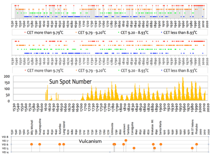The height and width of the screenshot is (158, 211).
Task: Click the 'Sun Spot Number' chart title
Action: pyautogui.click(x=70, y=82)
